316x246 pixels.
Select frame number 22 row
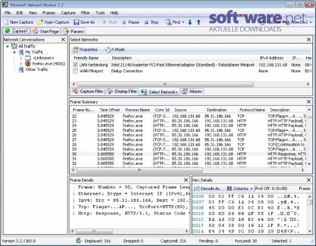(x=188, y=116)
